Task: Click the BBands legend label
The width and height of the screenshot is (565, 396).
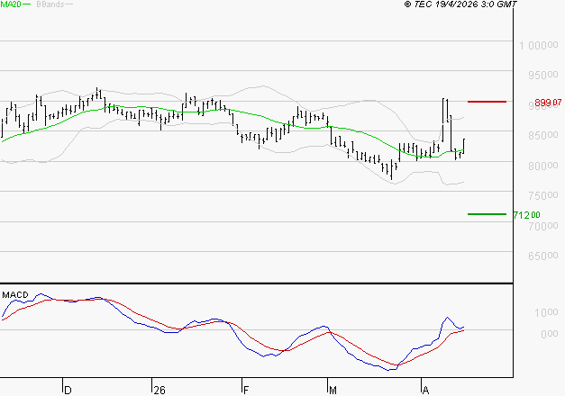Action: [x=49, y=4]
